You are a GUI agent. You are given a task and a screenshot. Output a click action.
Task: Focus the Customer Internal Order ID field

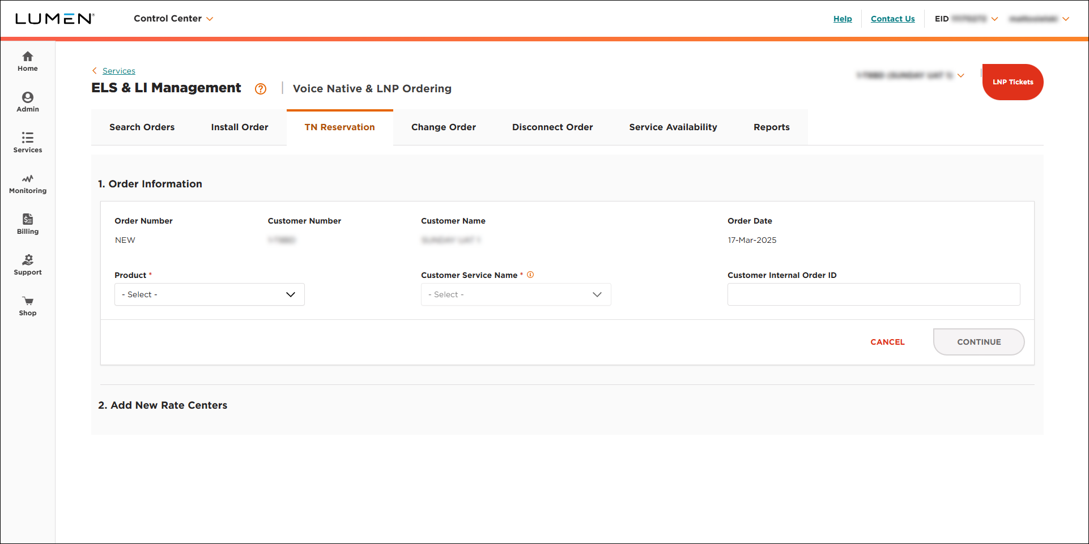coord(874,294)
